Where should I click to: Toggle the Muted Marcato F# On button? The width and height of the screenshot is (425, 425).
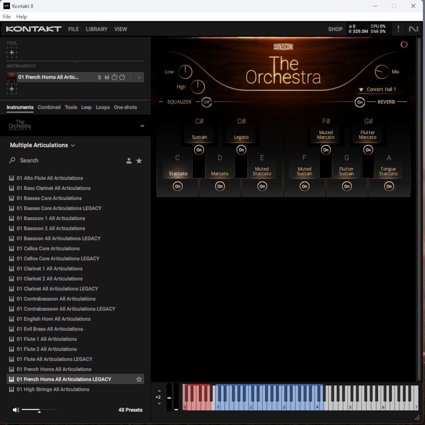(x=326, y=150)
